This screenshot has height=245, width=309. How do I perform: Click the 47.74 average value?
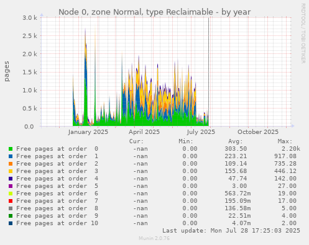tap(238, 179)
